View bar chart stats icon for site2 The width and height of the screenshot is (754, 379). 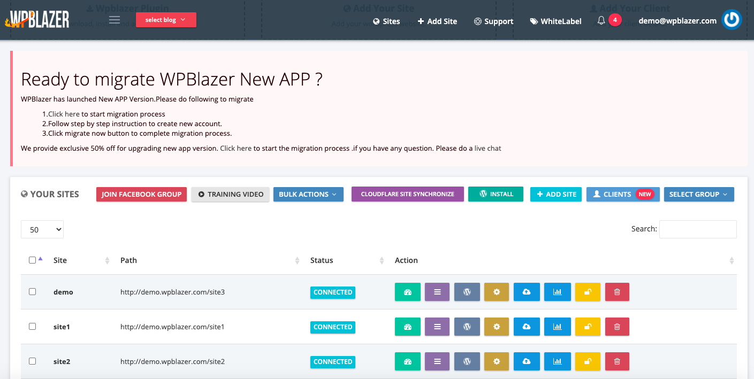tap(557, 361)
